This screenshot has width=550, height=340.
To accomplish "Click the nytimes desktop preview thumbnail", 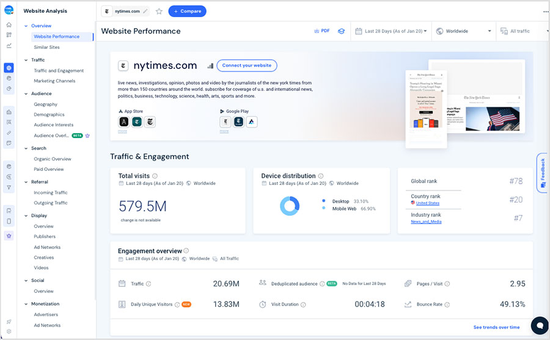I will tap(486, 96).
